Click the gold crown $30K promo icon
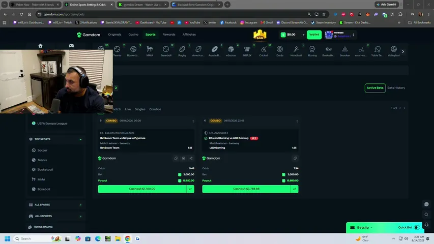This screenshot has height=244, width=434. click(x=259, y=35)
